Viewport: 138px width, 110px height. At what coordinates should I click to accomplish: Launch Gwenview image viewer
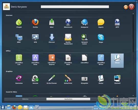[19, 79]
